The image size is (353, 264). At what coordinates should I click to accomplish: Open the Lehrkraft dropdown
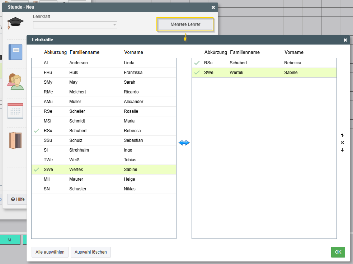(x=75, y=24)
